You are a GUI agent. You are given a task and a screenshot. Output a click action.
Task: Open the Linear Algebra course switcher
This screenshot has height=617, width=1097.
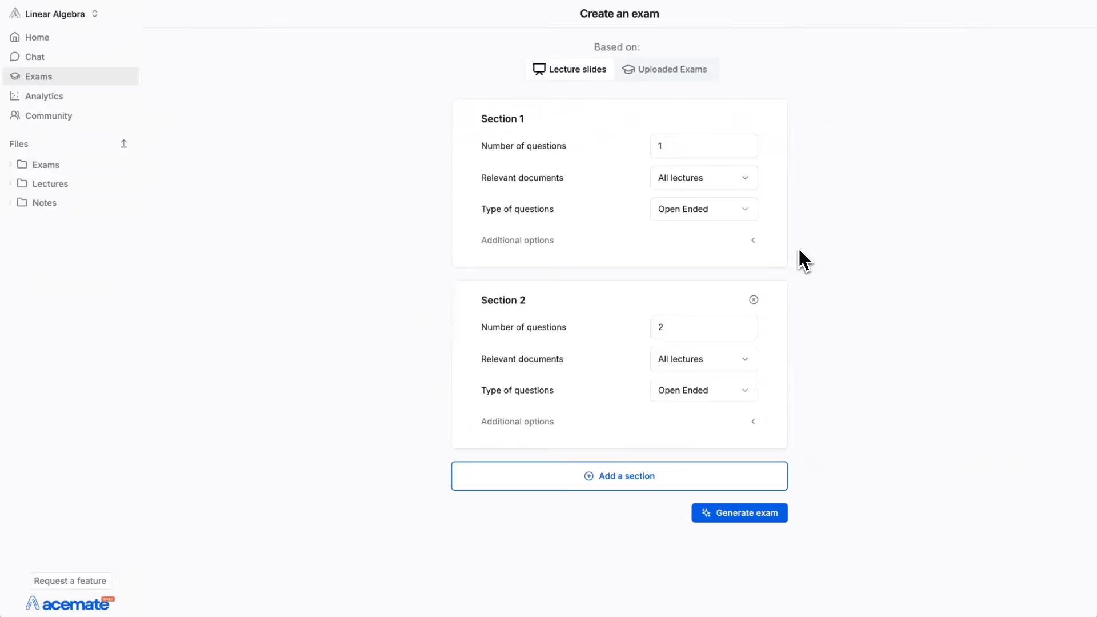tap(55, 14)
